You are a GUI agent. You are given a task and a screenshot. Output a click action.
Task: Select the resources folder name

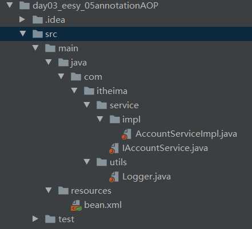coord(91,191)
